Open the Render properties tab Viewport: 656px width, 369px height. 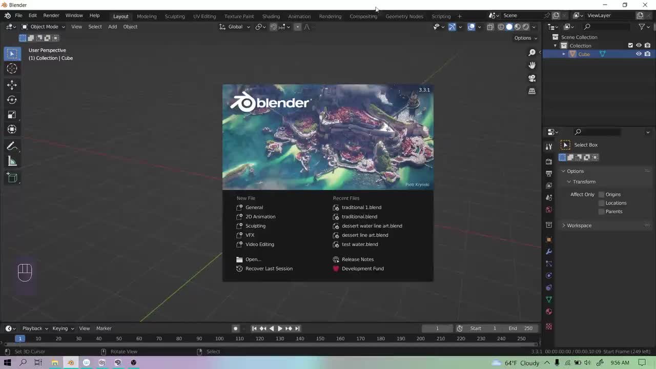(x=549, y=161)
